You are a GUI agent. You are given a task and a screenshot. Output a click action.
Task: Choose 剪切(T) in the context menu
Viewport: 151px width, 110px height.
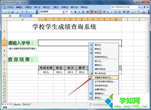coord(104,45)
